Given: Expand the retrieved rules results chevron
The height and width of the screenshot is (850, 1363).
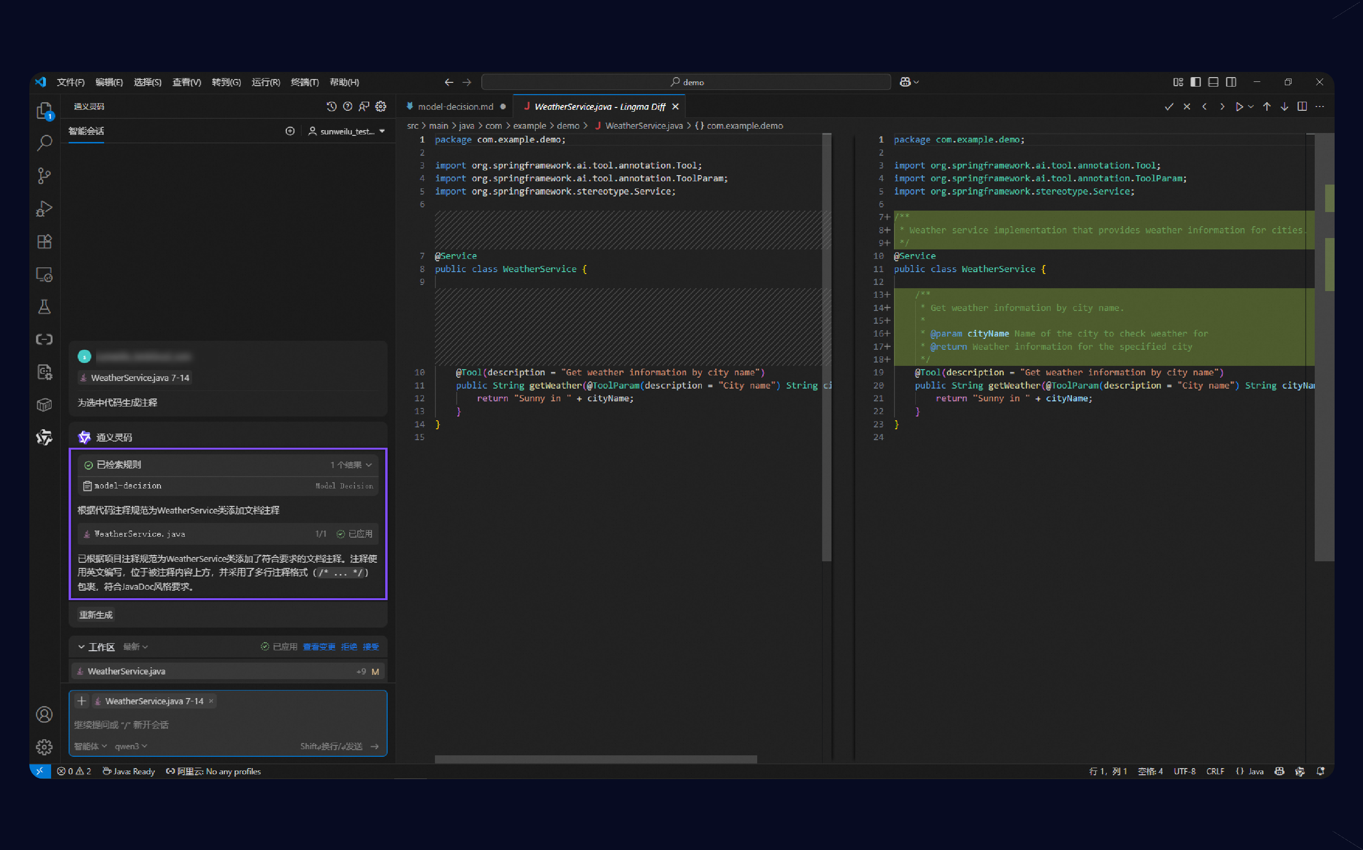Looking at the screenshot, I should 369,465.
